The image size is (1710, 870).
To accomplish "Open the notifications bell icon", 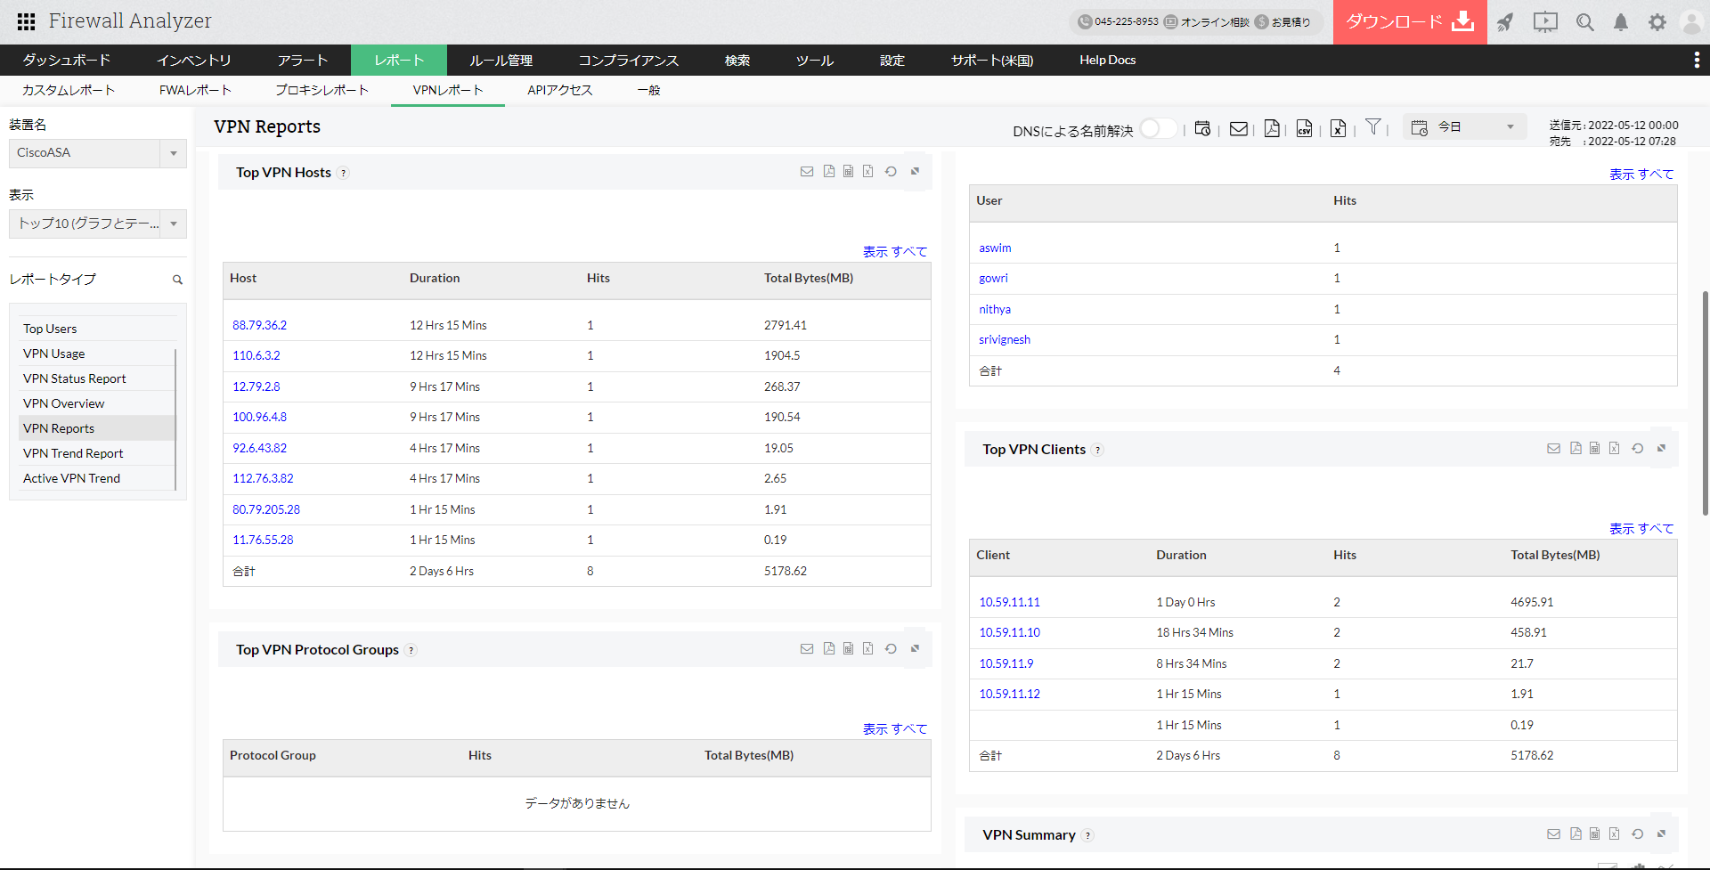I will pyautogui.click(x=1621, y=22).
